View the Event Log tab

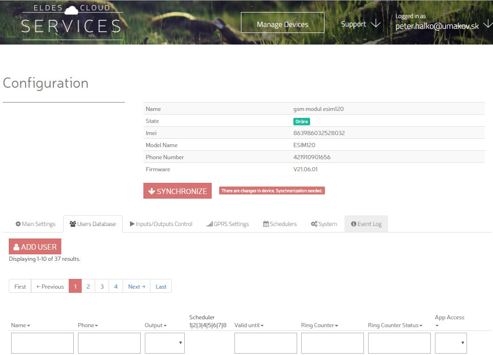tap(366, 224)
